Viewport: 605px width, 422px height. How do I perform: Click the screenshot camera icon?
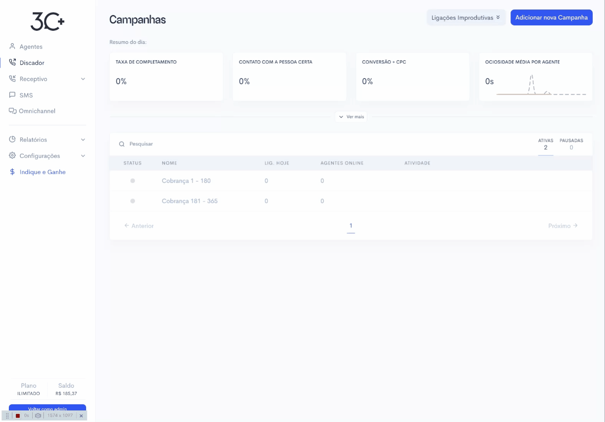coord(38,415)
